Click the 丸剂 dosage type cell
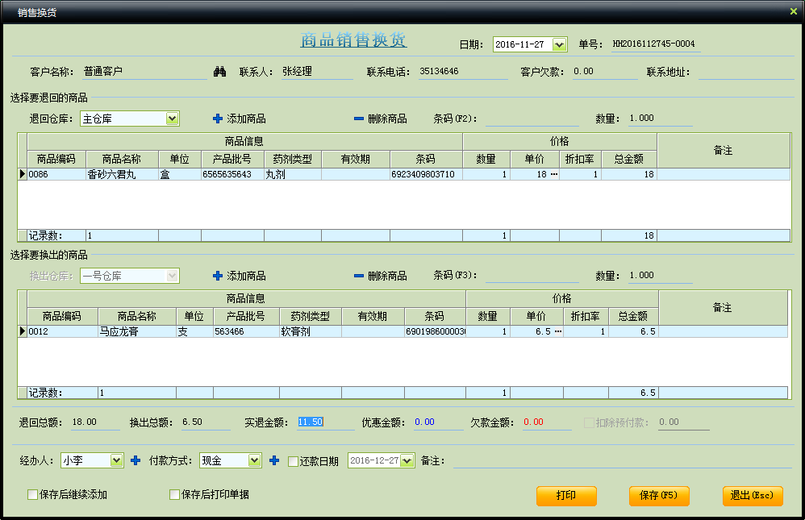The image size is (805, 520). (x=293, y=174)
